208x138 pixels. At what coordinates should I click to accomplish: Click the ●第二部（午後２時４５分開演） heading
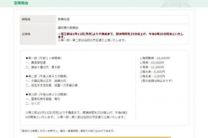(47, 76)
